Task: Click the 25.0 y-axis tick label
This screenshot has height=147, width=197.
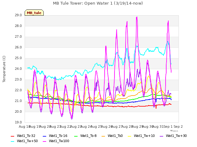Action: [18, 58]
